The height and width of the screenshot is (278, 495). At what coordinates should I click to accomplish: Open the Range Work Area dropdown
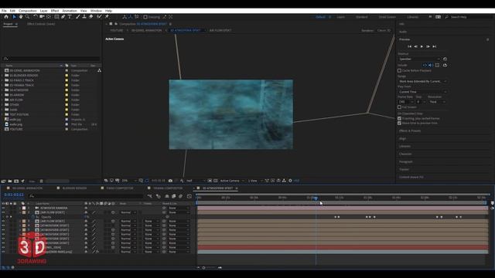pyautogui.click(x=423, y=81)
